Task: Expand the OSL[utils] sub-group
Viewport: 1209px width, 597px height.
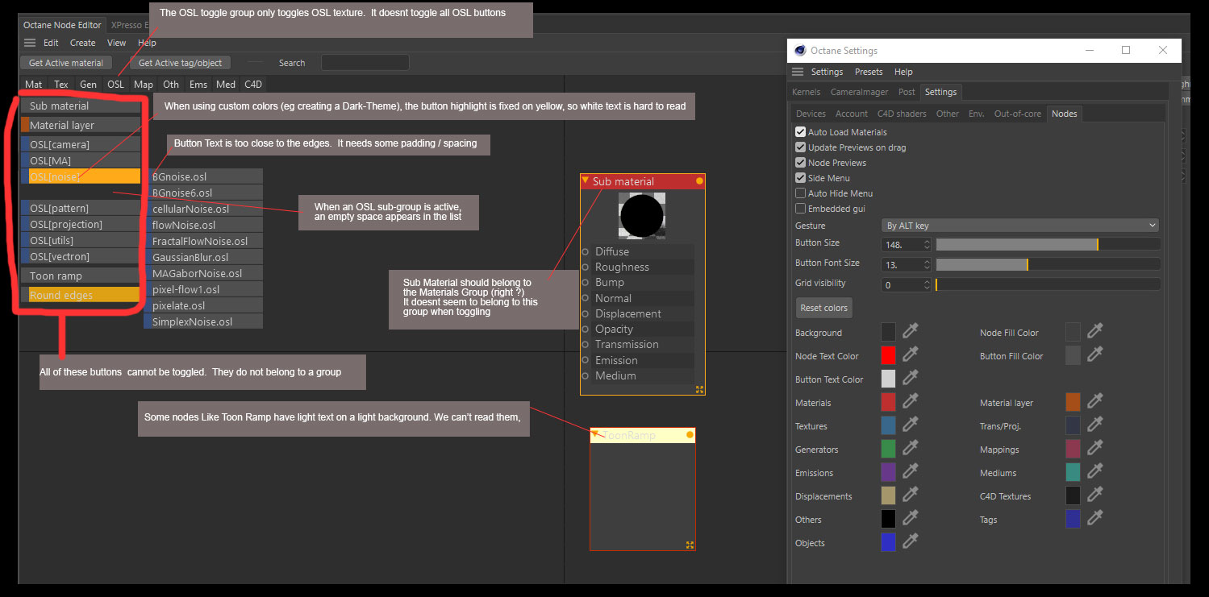Action: [x=81, y=240]
